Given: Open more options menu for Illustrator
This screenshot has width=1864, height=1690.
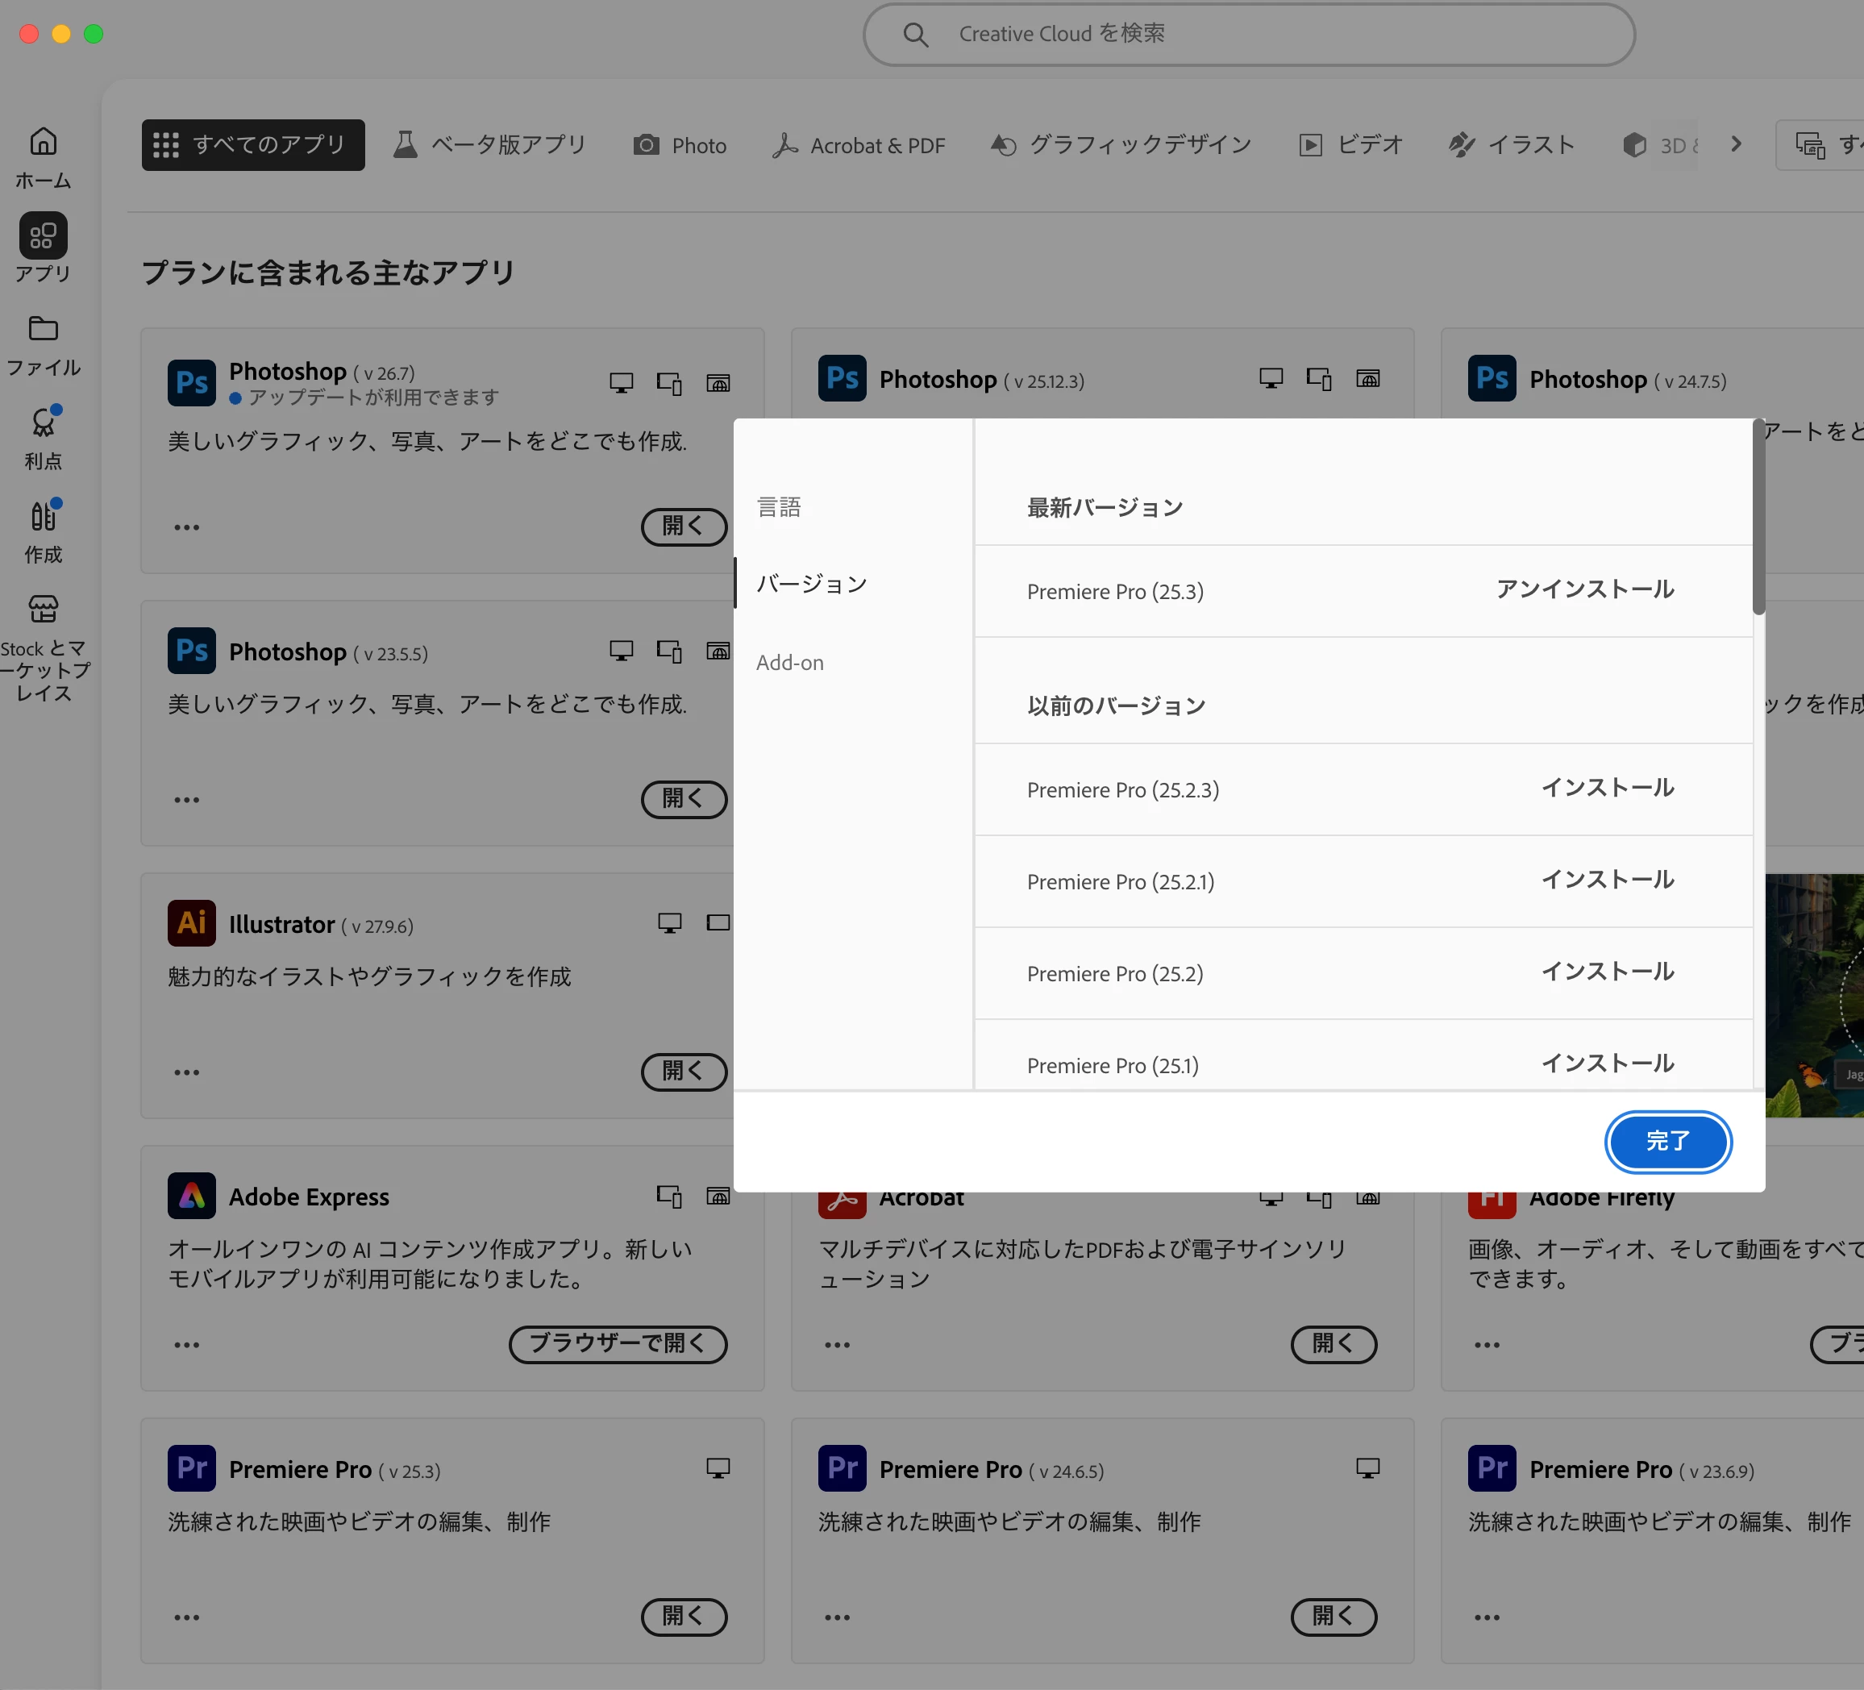Looking at the screenshot, I should 187,1072.
